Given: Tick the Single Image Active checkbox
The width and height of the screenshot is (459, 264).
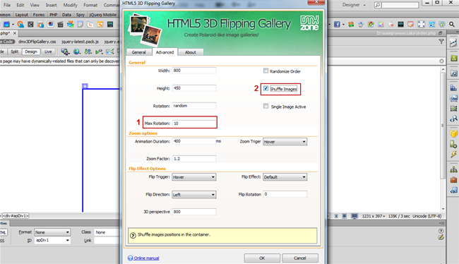Looking at the screenshot, I should click(266, 106).
